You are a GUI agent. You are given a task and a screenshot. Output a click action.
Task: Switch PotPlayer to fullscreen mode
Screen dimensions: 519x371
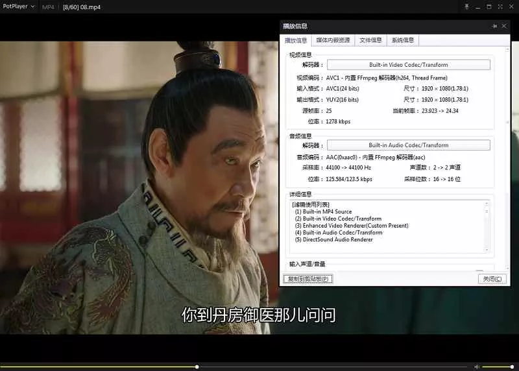[x=500, y=6]
